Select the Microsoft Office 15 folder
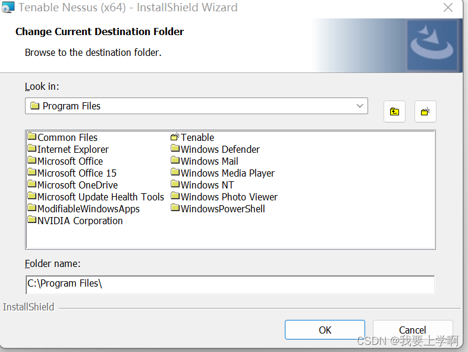468x352 pixels. click(x=72, y=173)
